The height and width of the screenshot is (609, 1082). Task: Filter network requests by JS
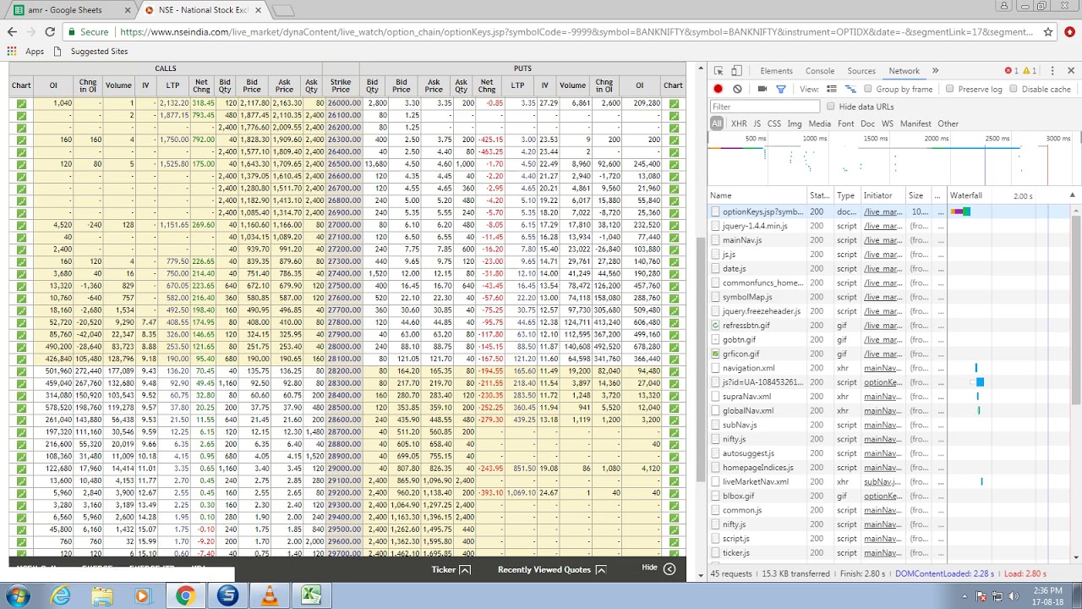pos(757,123)
